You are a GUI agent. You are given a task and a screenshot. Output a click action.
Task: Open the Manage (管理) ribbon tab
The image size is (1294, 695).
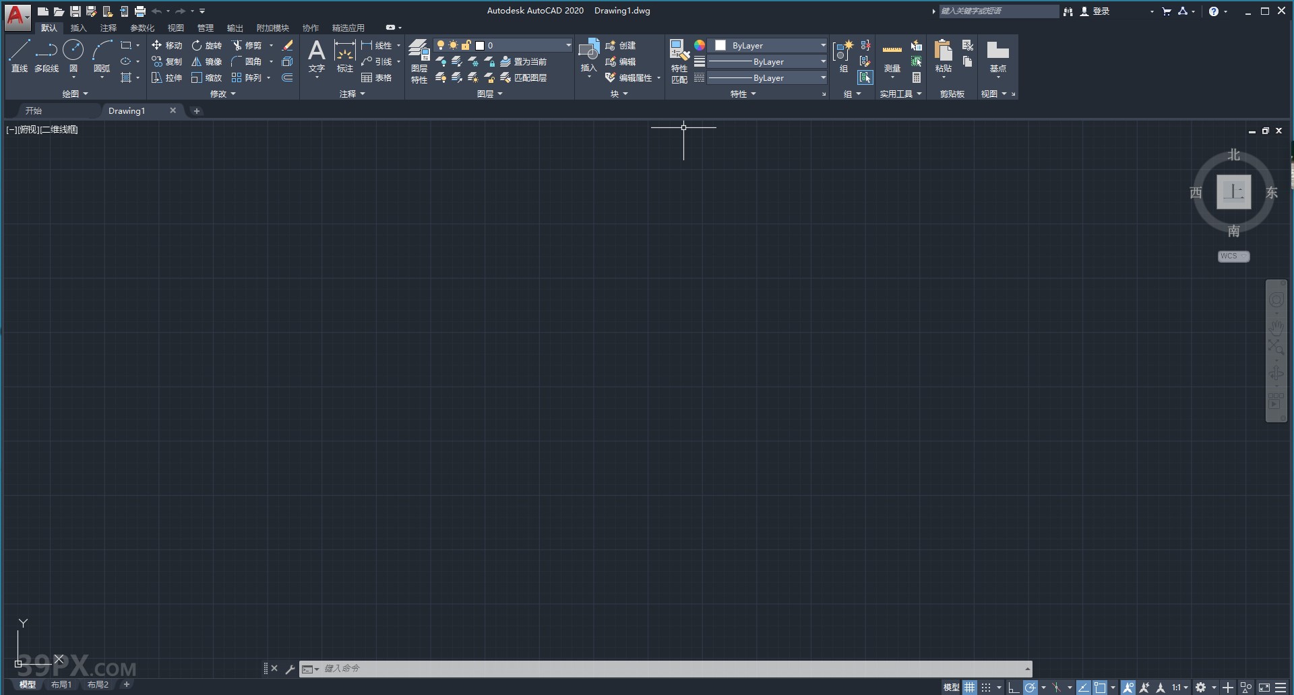206,28
